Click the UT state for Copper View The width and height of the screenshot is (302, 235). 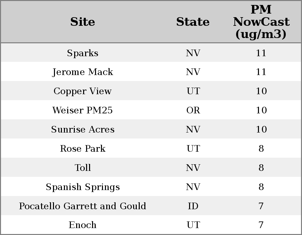193,91
